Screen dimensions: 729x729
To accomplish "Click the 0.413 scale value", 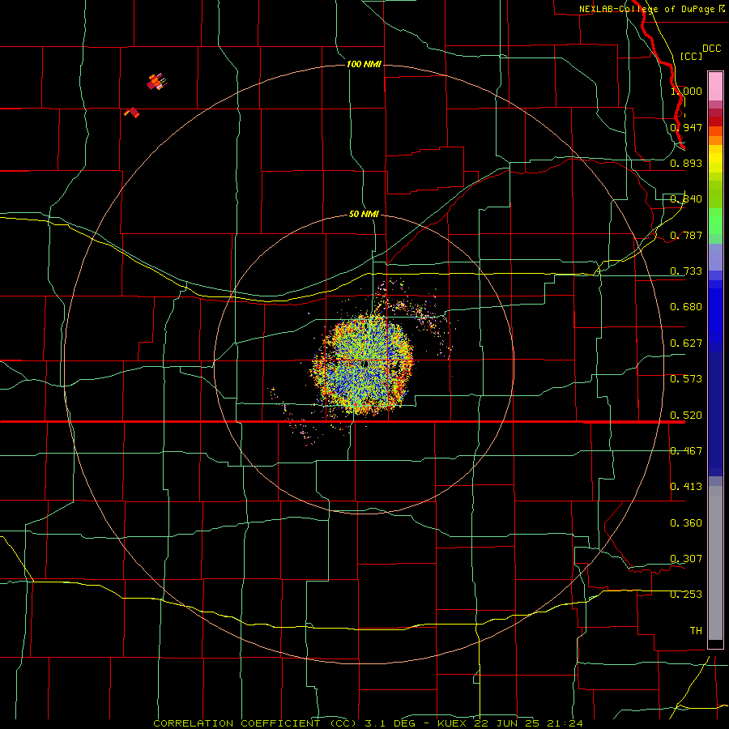I will [x=686, y=487].
